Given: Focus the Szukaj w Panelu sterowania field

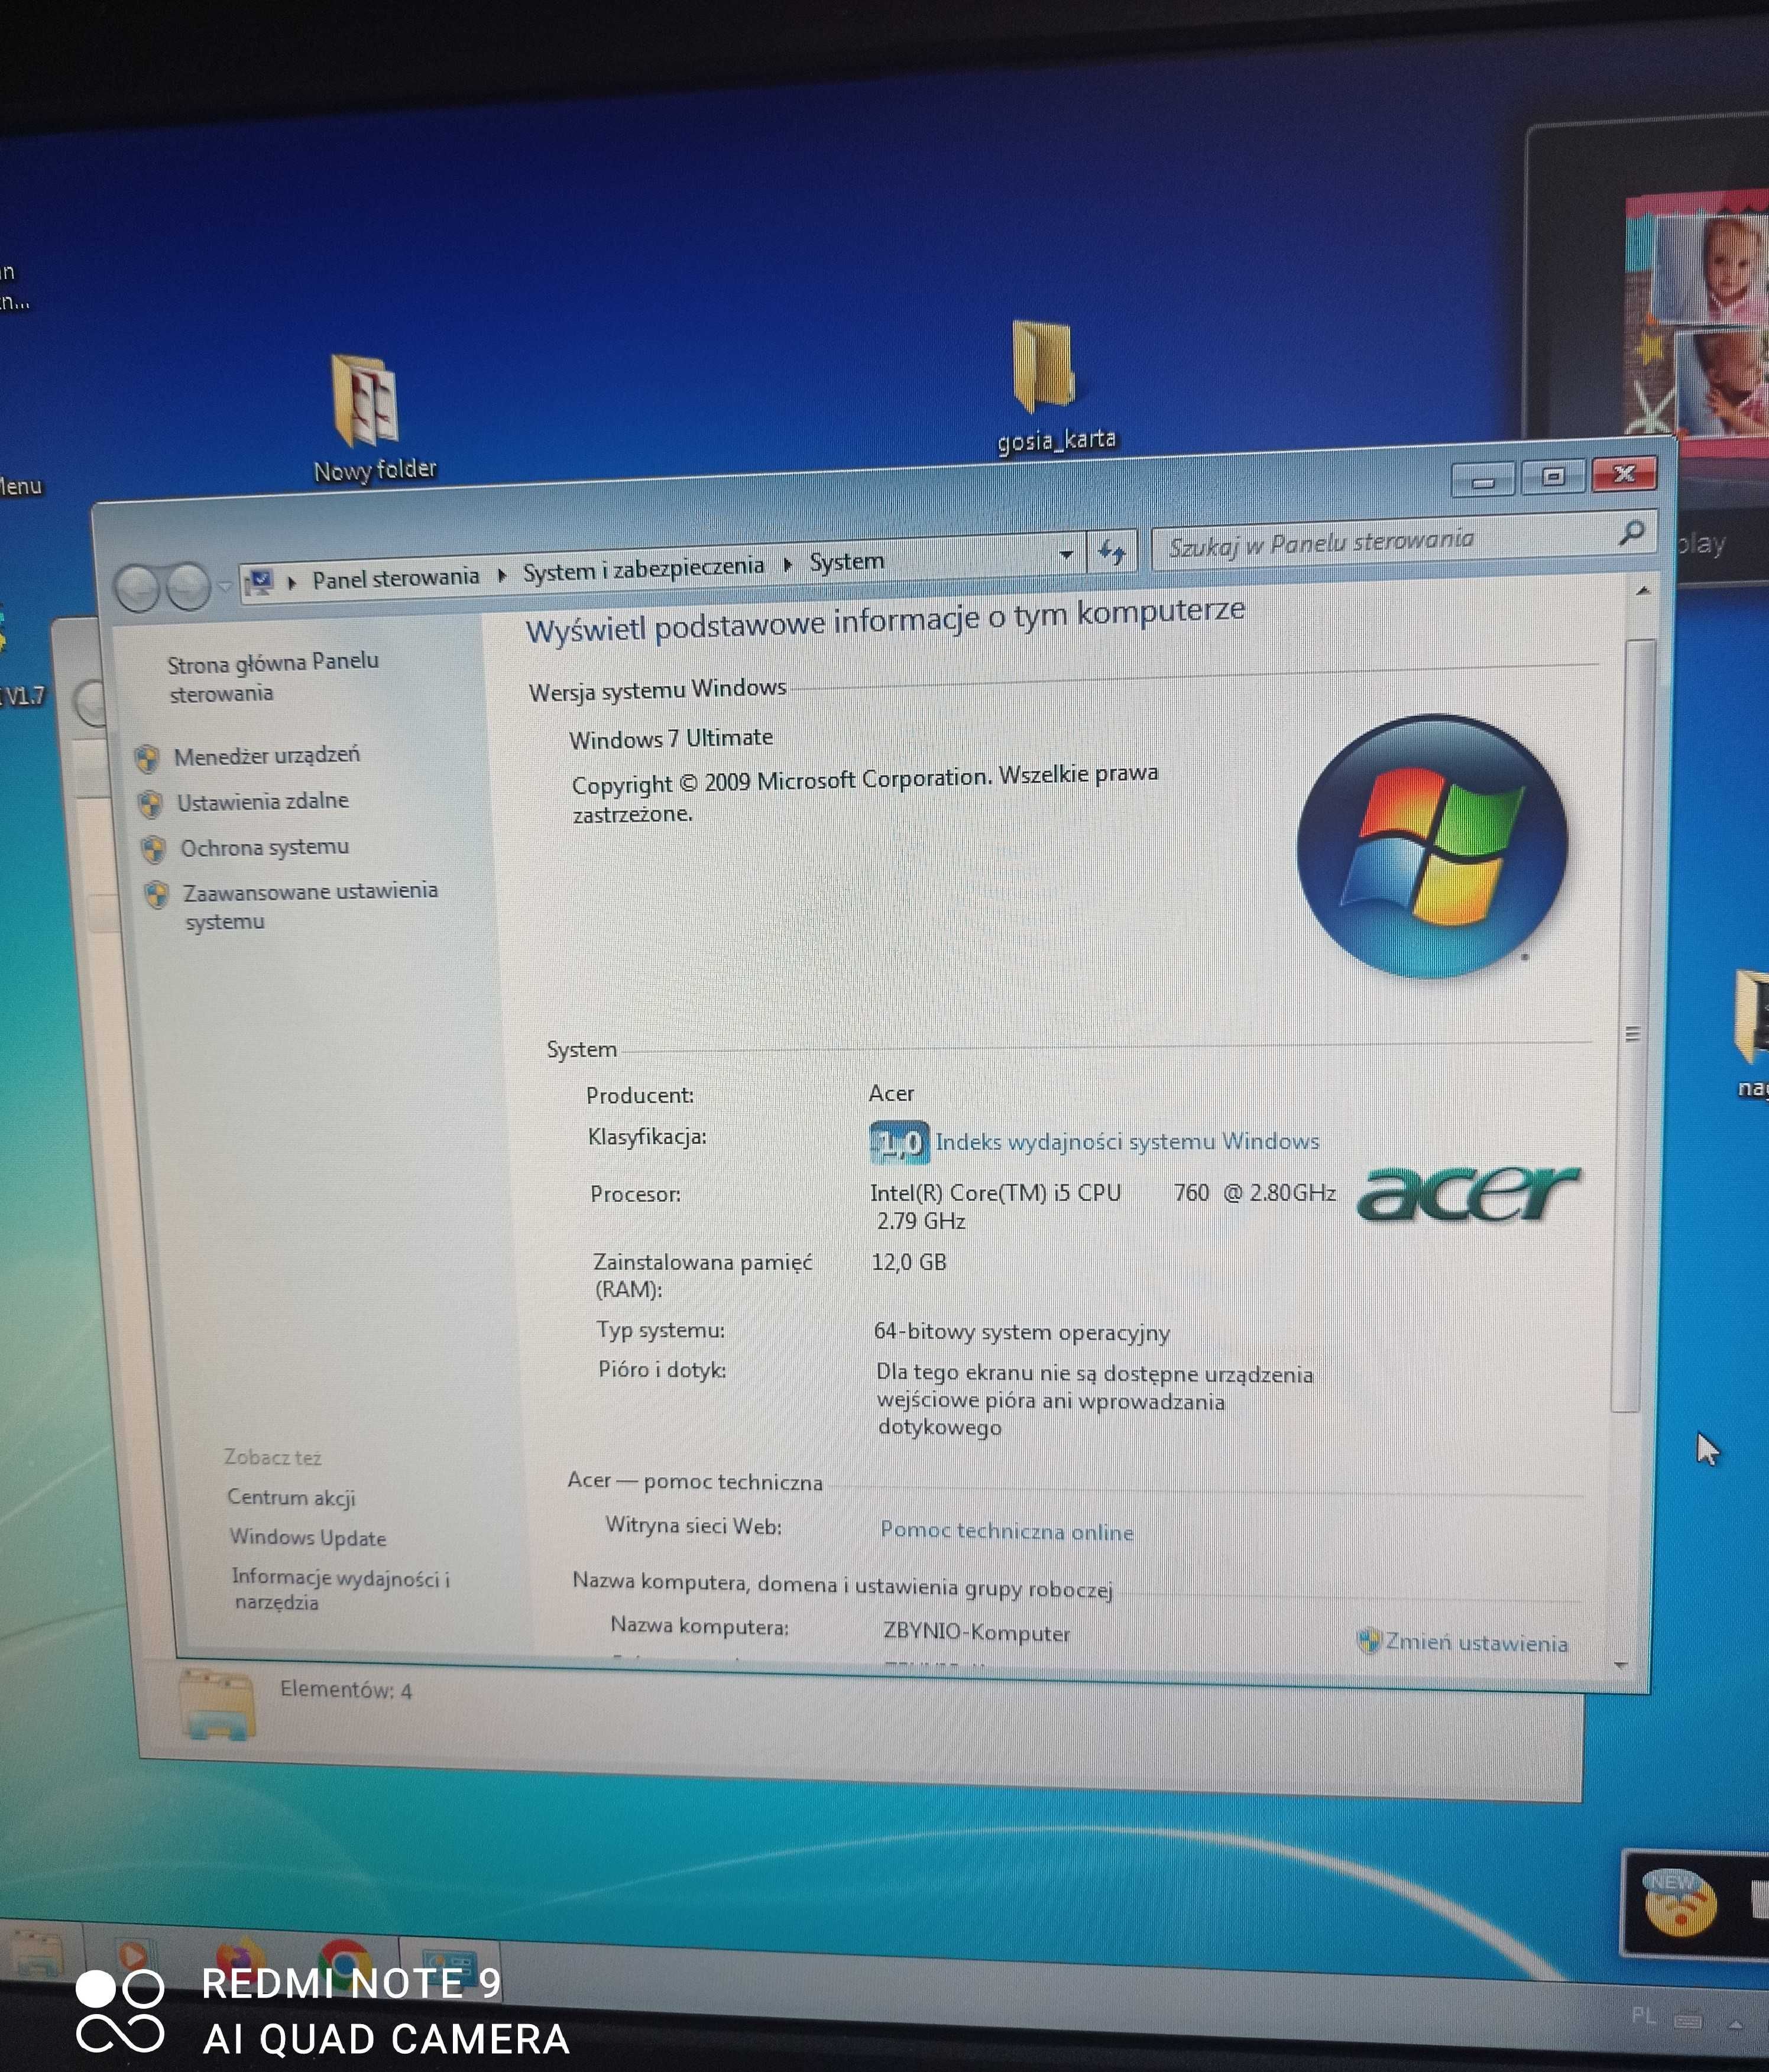Looking at the screenshot, I should pyautogui.click(x=1404, y=540).
